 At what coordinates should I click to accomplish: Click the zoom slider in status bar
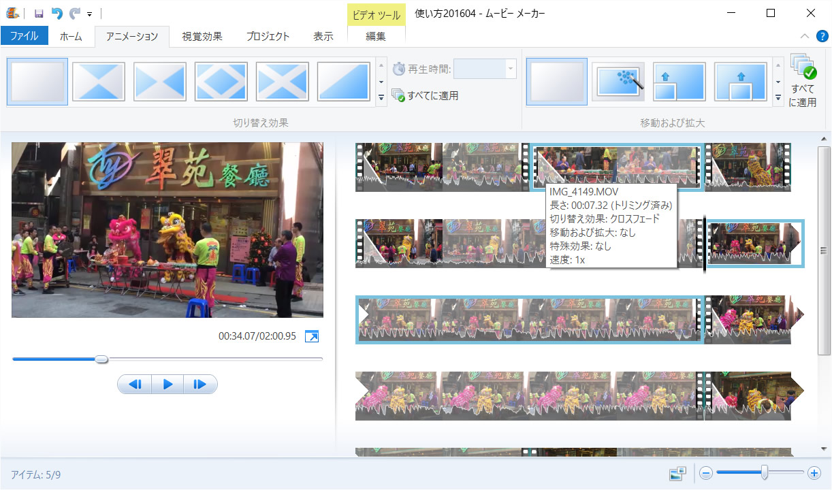coord(765,472)
